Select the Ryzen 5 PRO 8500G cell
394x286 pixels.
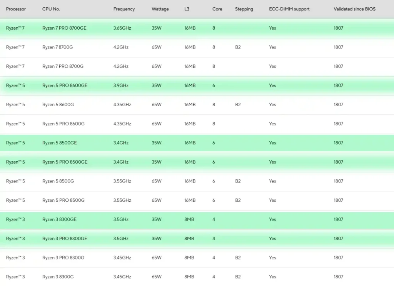click(63, 200)
